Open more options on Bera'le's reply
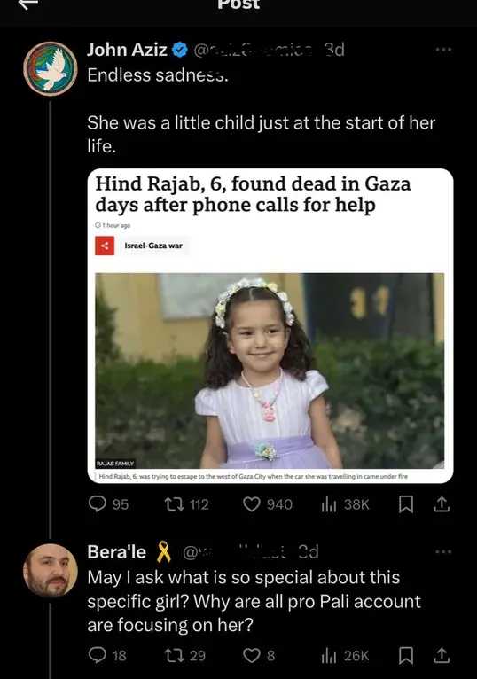The width and height of the screenshot is (477, 679). click(x=443, y=552)
